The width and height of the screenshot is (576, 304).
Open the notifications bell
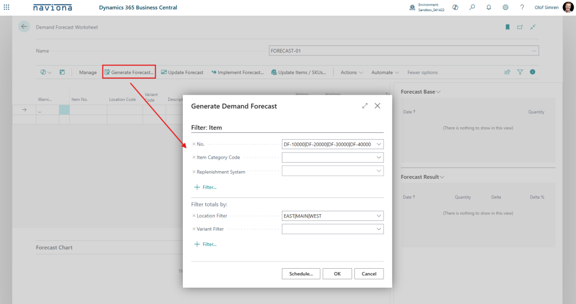(489, 7)
